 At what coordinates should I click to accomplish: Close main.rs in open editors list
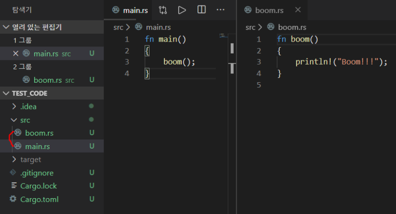15,53
